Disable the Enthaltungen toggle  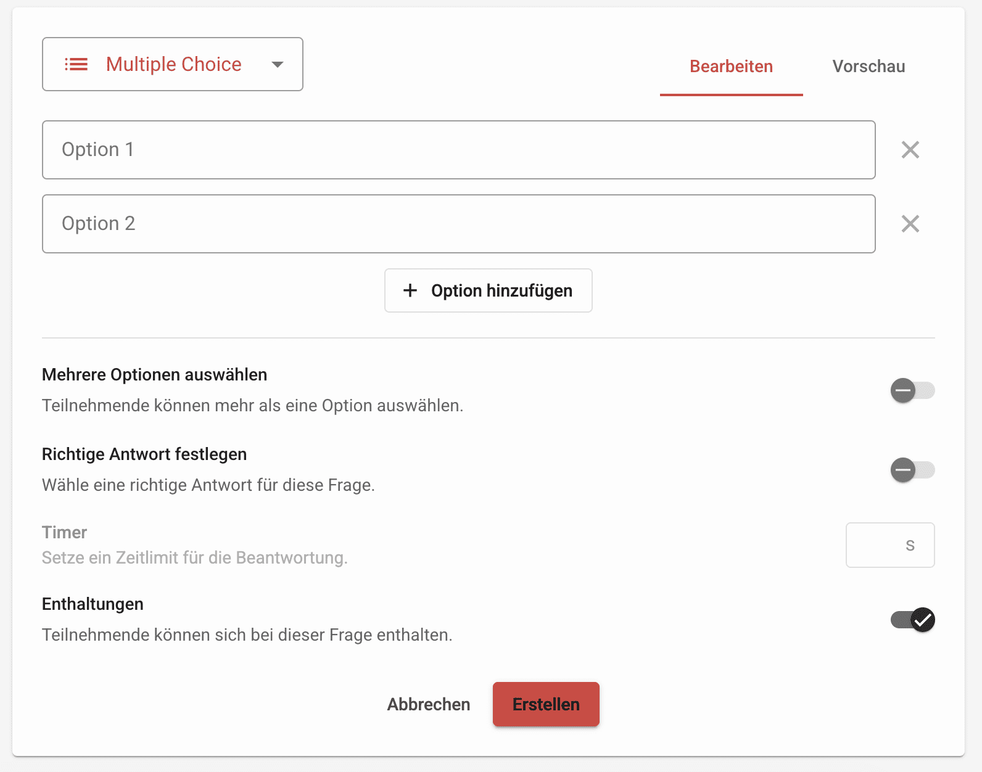click(913, 620)
